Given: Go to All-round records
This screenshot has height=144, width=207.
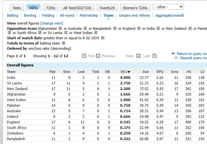Looking at the screenshot, I should 67,15.
